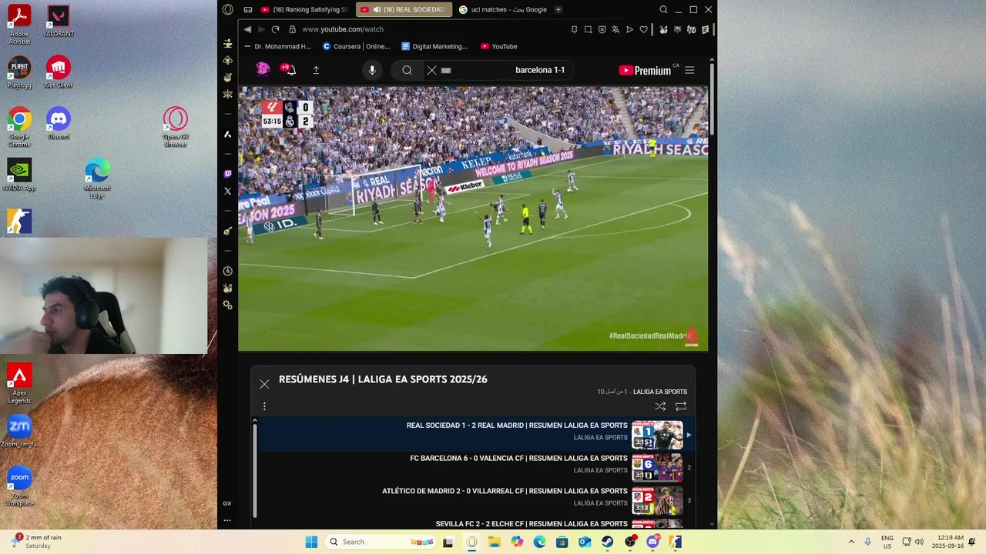986x554 pixels.
Task: Go forward with the forward arrow
Action: pyautogui.click(x=261, y=29)
